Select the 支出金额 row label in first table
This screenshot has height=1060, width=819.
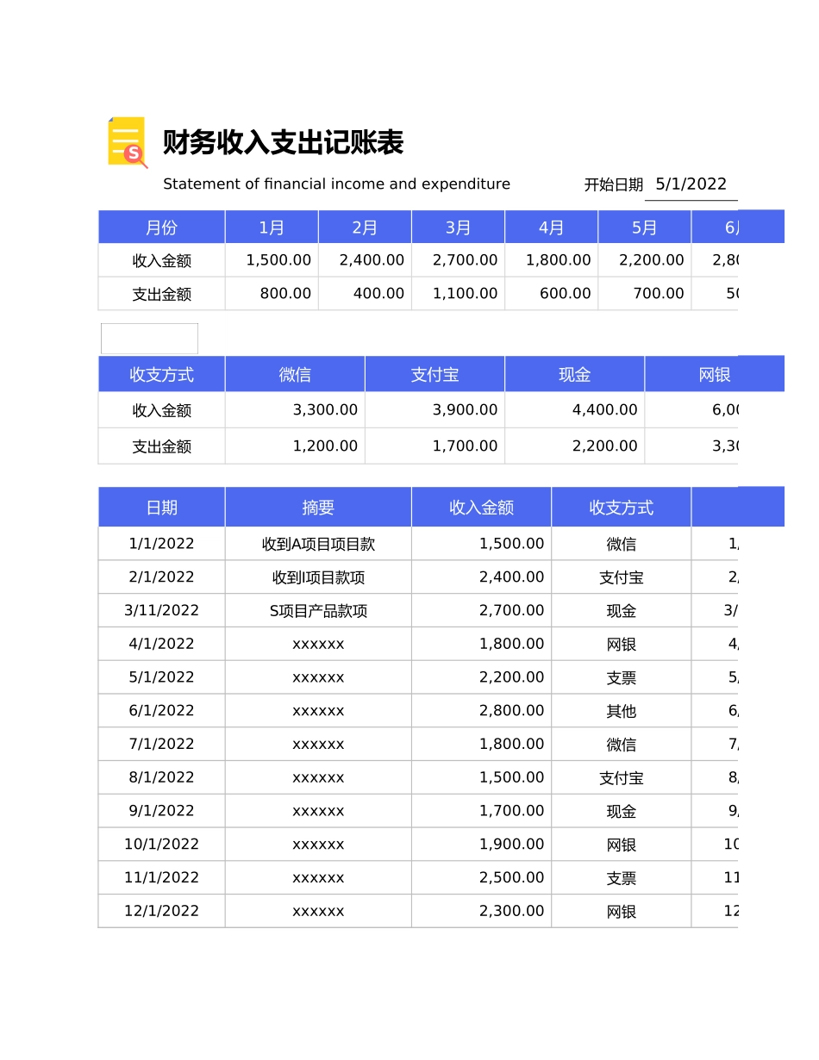[x=161, y=293]
